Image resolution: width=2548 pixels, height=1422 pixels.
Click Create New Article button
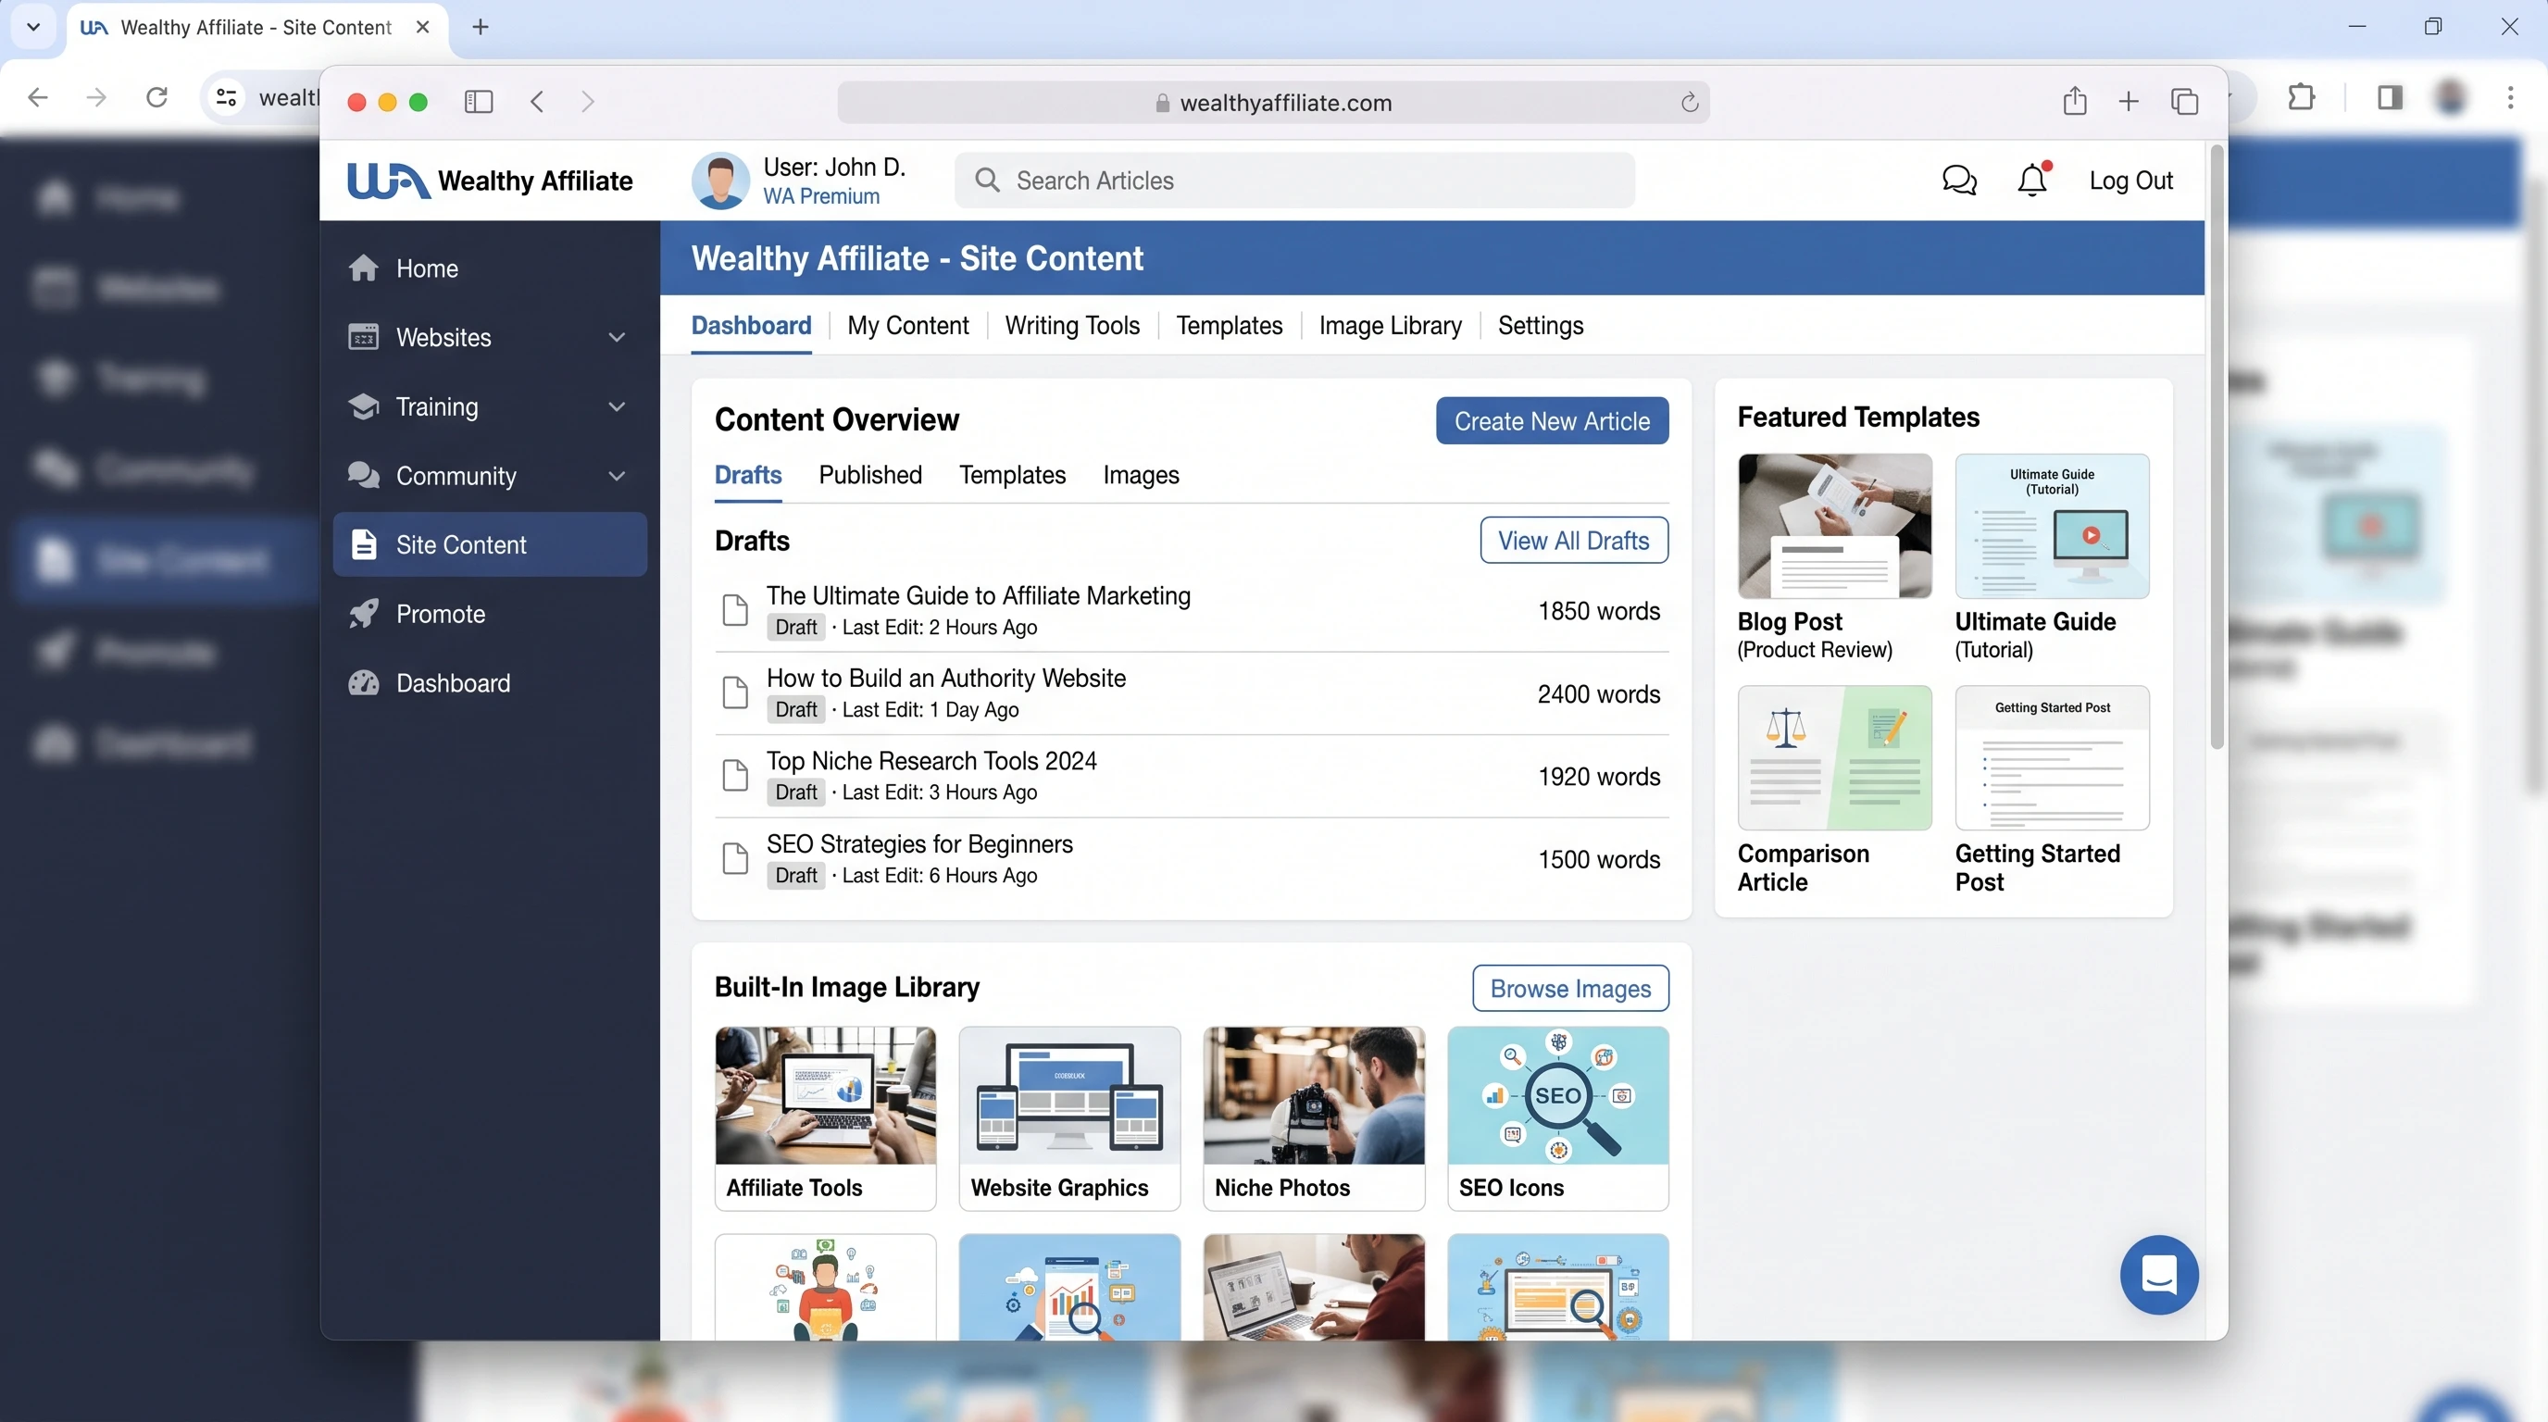coord(1552,421)
